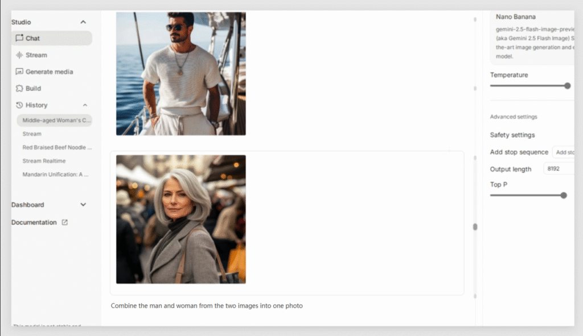583x336 pixels.
Task: Select Generate media in the sidebar
Action: [x=50, y=72]
